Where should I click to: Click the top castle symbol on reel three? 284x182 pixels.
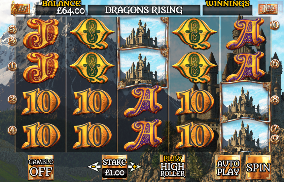tap(143, 33)
